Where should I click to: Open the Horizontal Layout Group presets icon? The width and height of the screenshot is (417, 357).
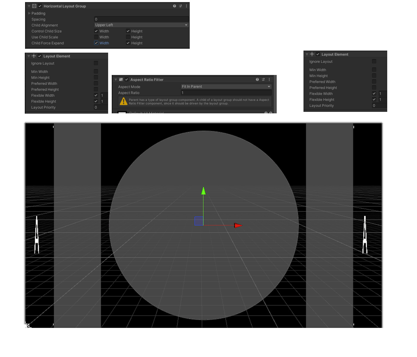click(x=181, y=6)
